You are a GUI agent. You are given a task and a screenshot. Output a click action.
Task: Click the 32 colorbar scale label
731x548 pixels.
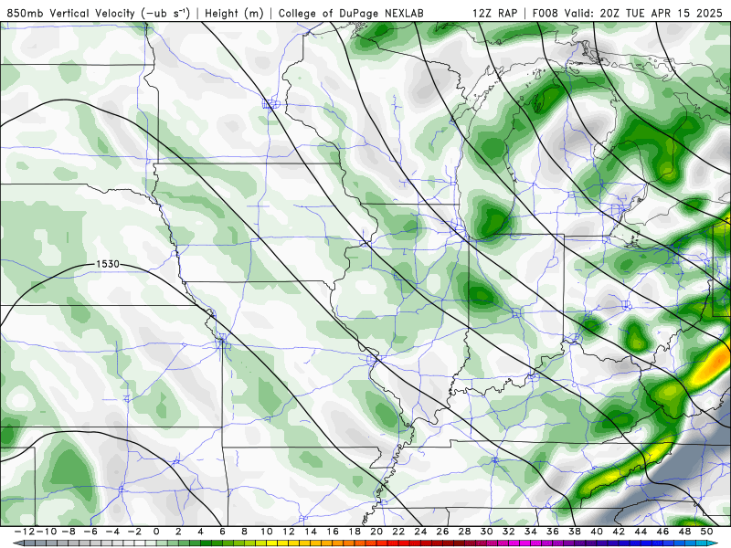pos(509,532)
